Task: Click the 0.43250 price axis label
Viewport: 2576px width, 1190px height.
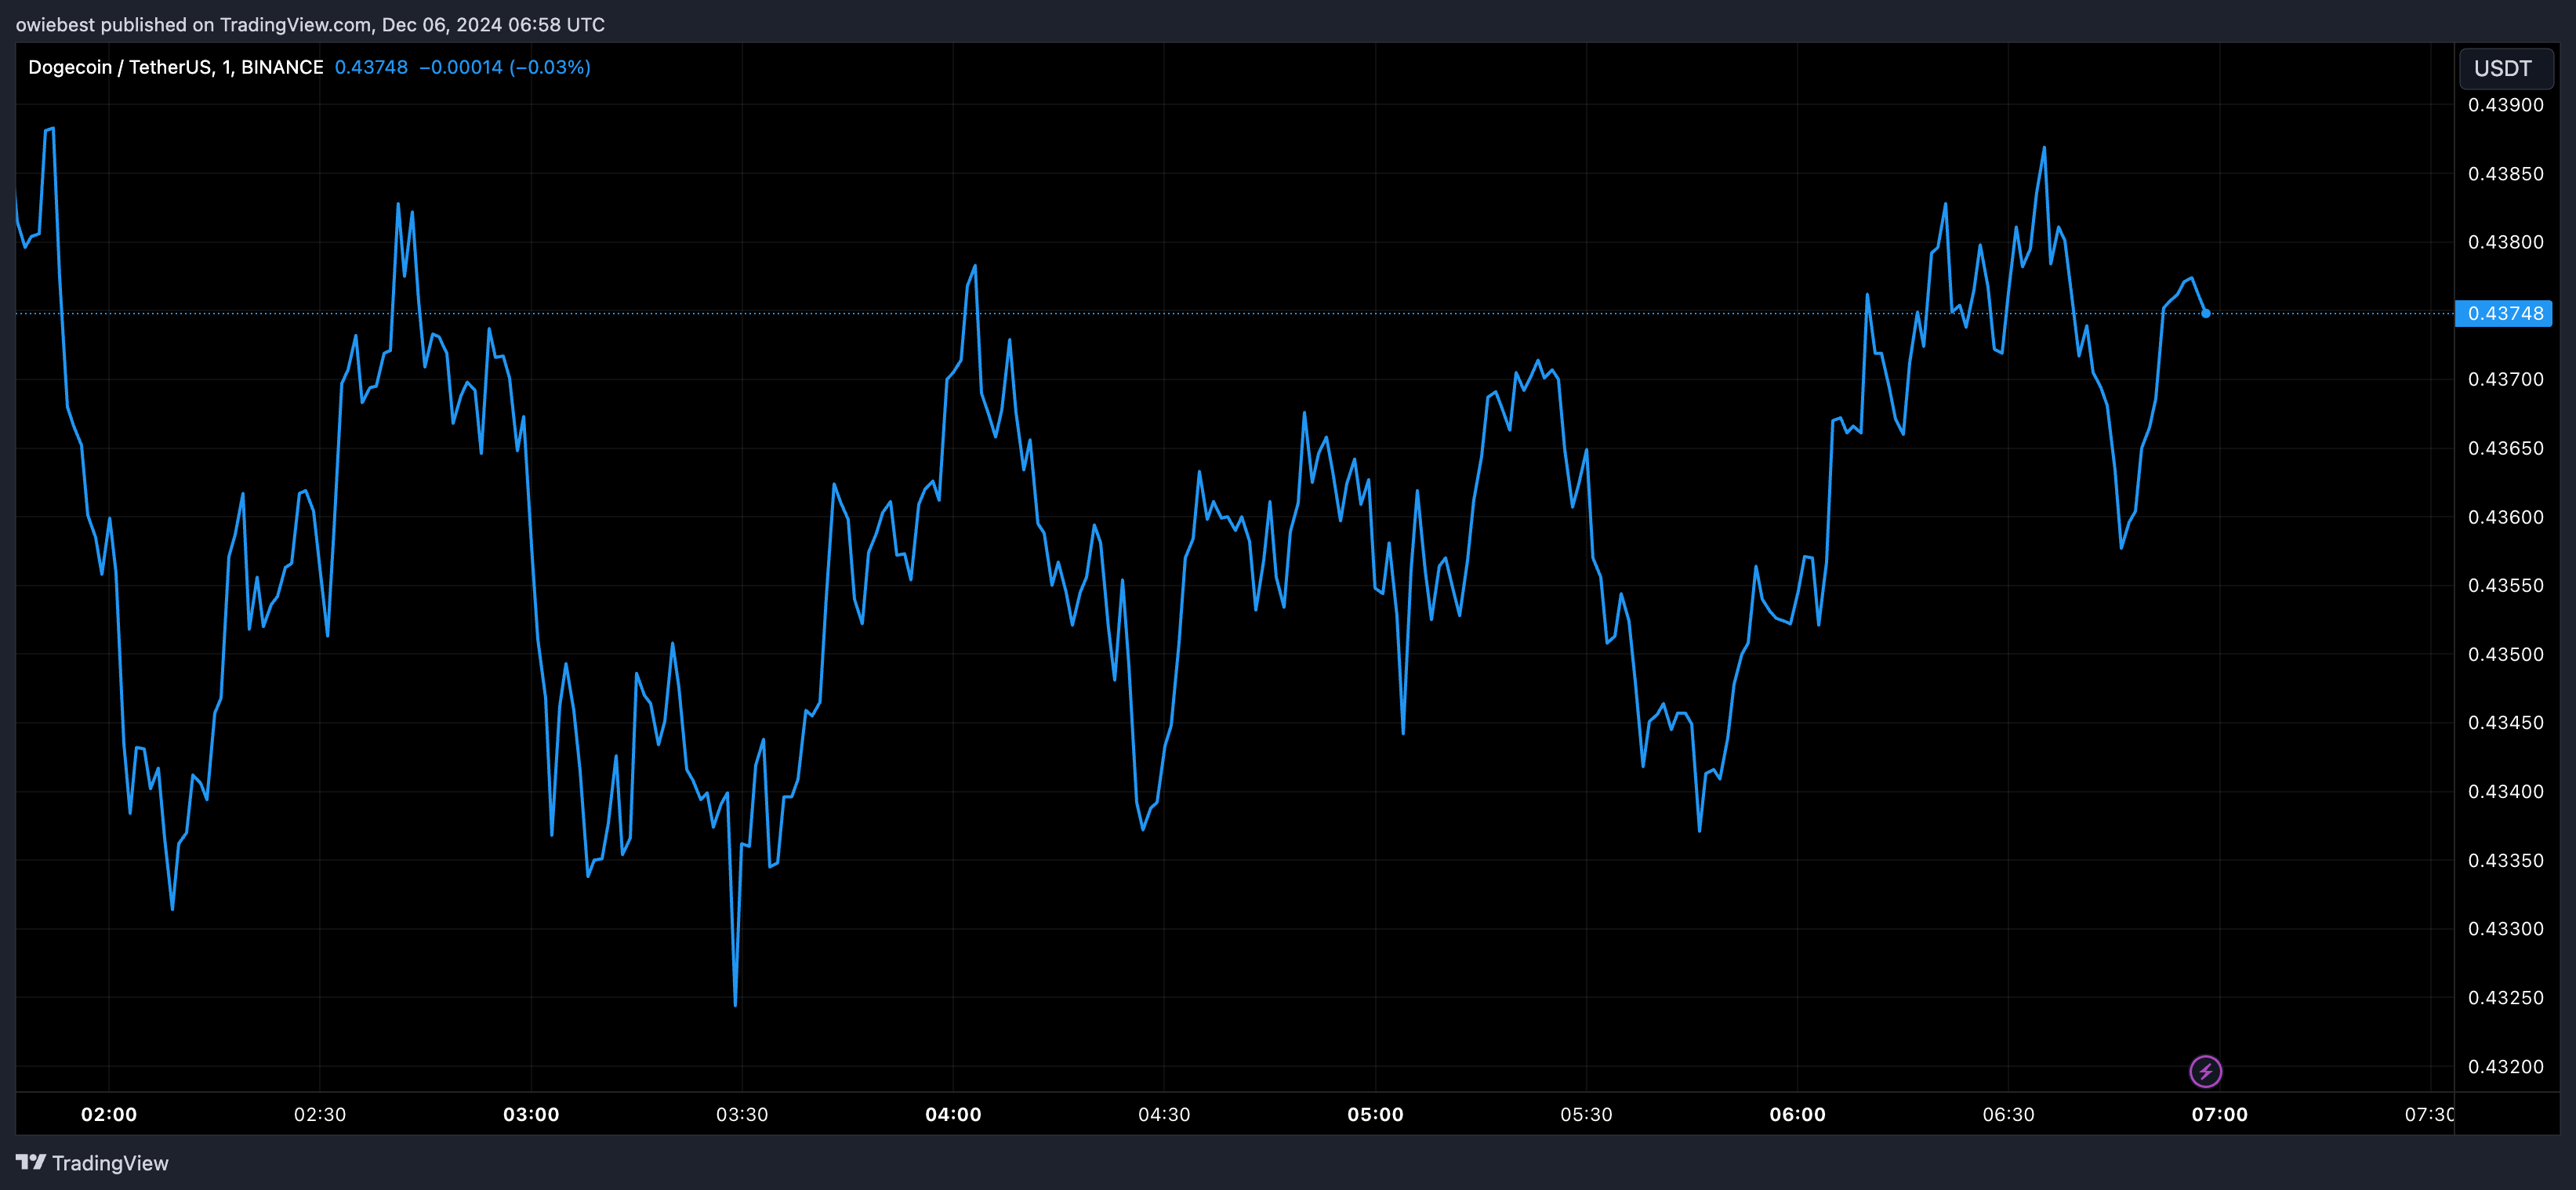Action: pyautogui.click(x=2505, y=997)
